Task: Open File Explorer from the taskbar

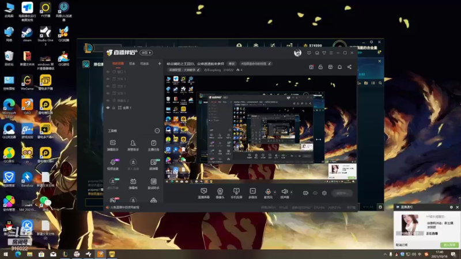Action: [x=30, y=254]
